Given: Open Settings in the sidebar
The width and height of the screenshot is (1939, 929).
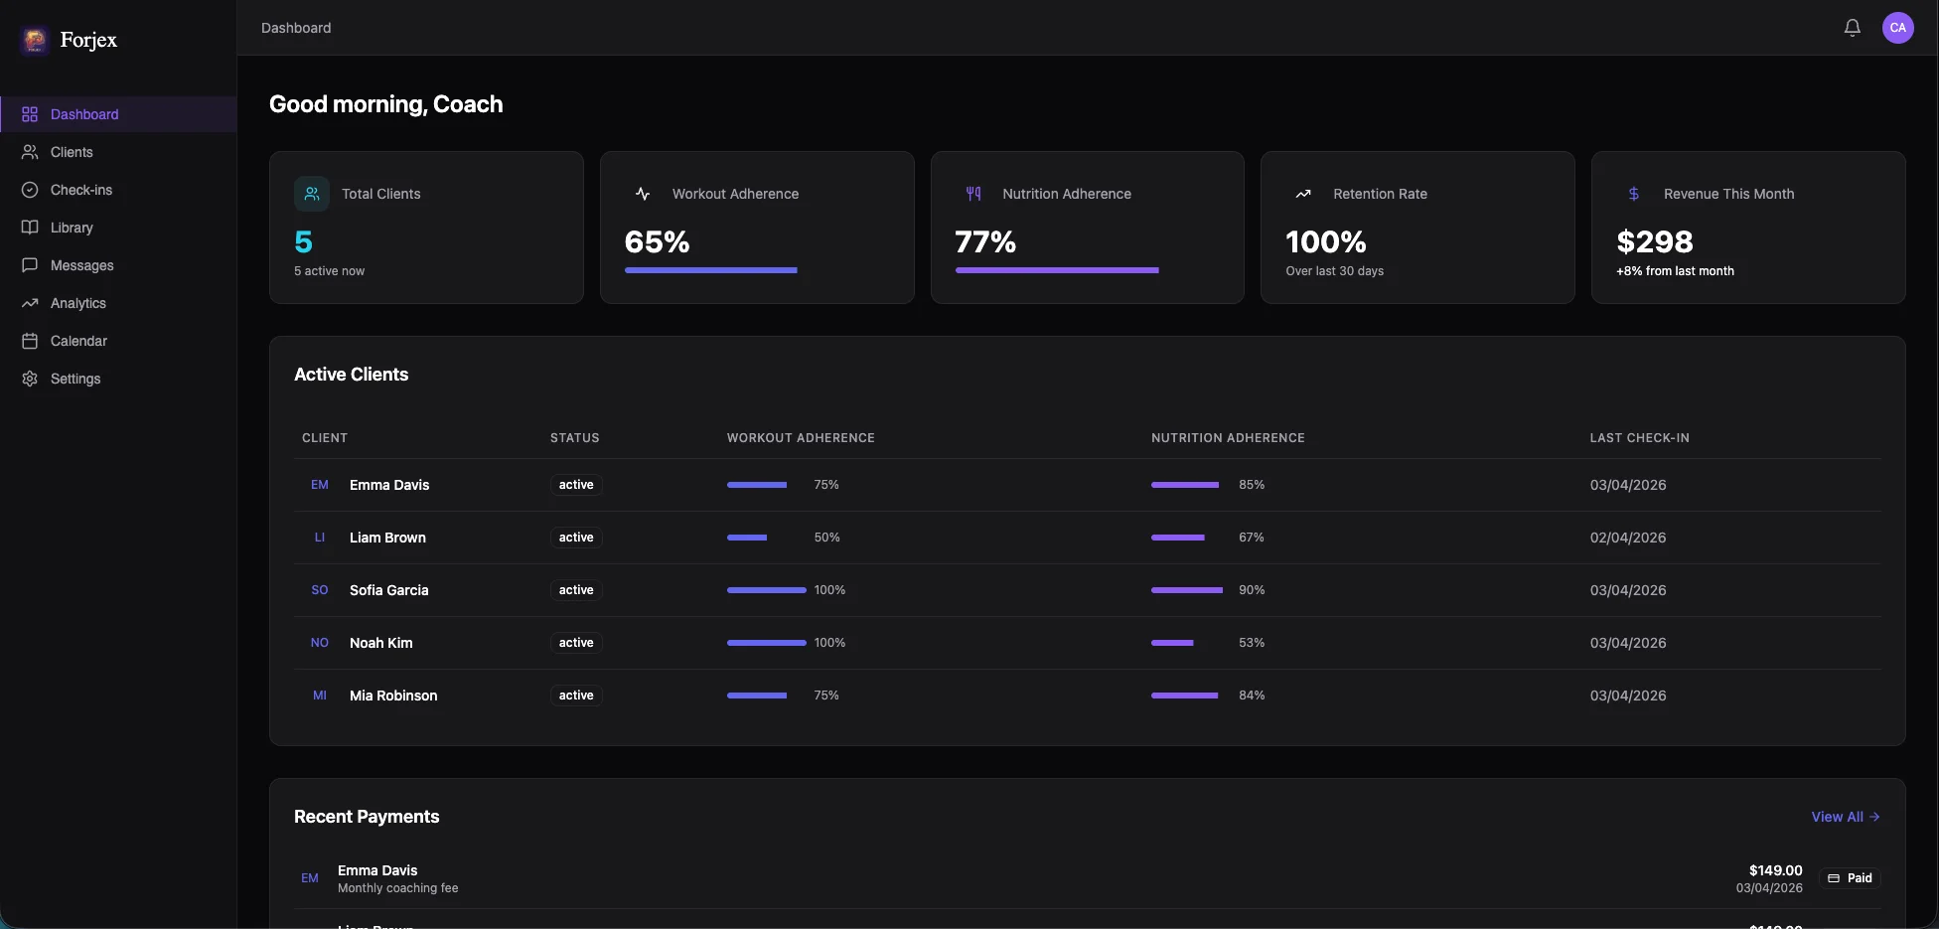Looking at the screenshot, I should [75, 379].
